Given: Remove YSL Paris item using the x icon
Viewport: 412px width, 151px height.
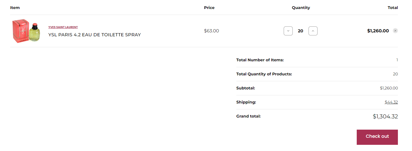Looking at the screenshot, I should coord(395,31).
